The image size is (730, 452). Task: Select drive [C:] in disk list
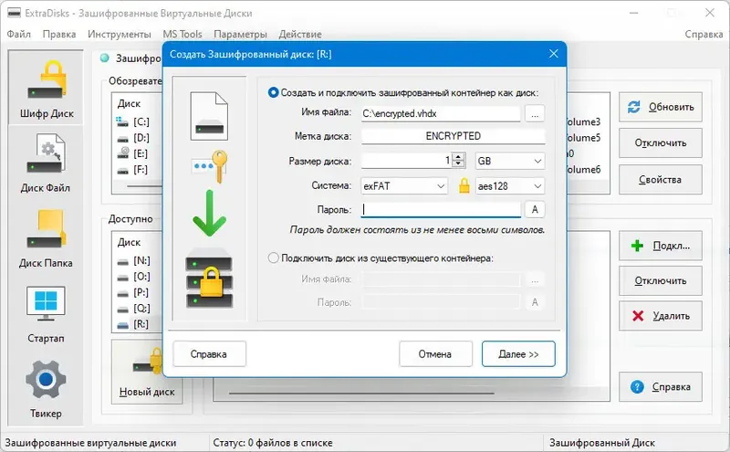pyautogui.click(x=134, y=121)
